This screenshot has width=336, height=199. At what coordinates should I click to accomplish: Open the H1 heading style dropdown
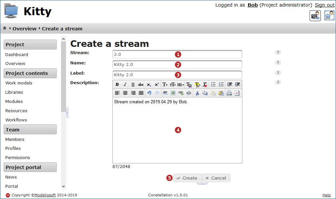[x=181, y=84]
